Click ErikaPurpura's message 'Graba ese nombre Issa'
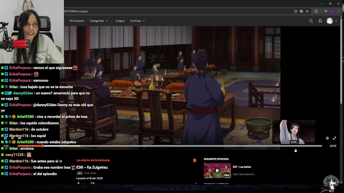The height and width of the screenshot is (193, 344). 52,168
